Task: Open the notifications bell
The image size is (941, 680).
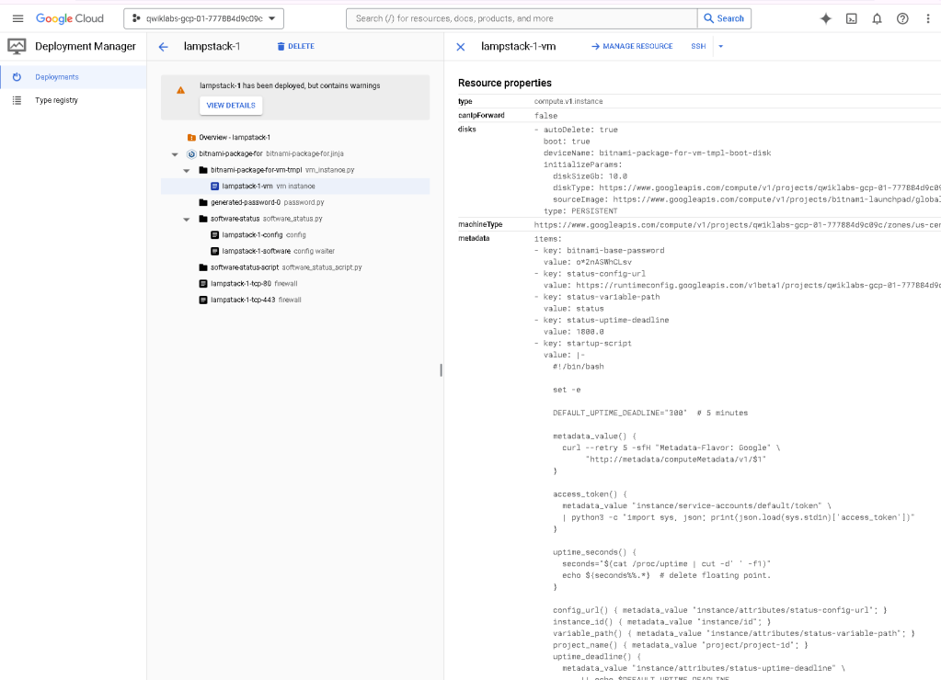Action: click(x=877, y=18)
